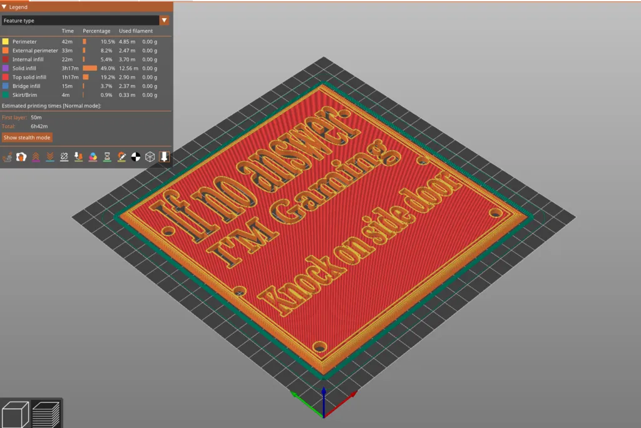The image size is (641, 428).
Task: Click Show stealth mode button
Action: click(x=27, y=137)
